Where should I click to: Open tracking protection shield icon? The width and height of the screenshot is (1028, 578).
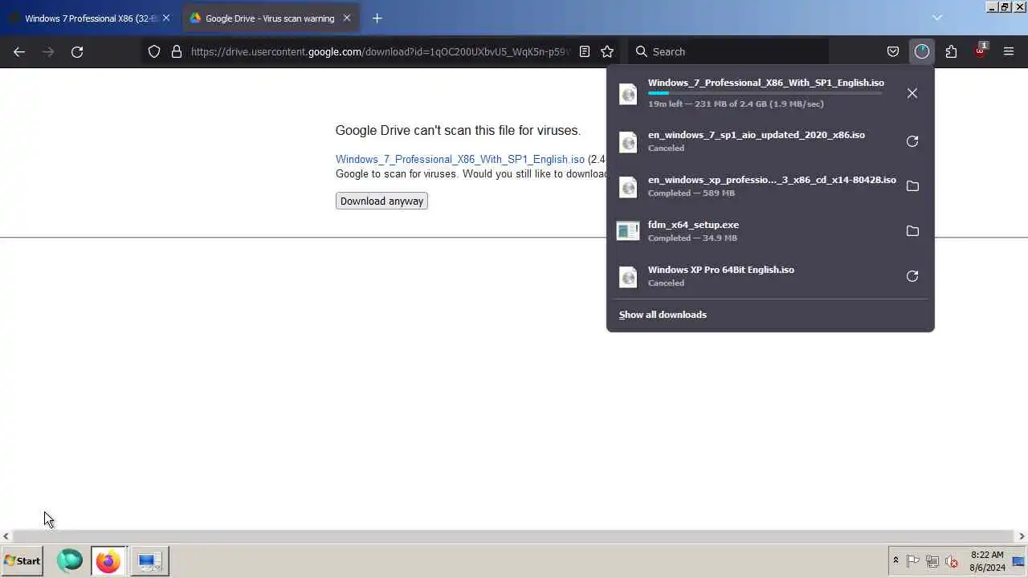coord(154,51)
